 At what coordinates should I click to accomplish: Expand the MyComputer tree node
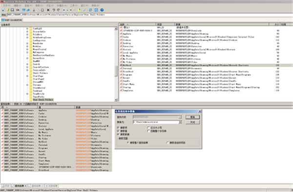pos(27,52)
